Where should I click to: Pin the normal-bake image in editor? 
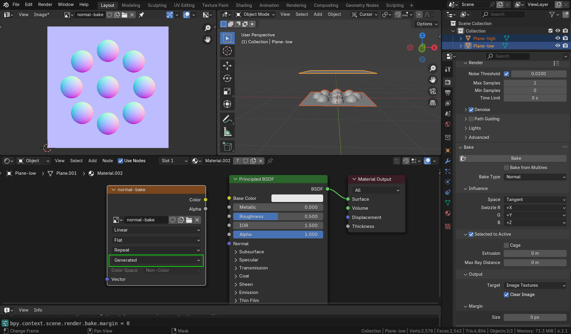click(x=142, y=15)
